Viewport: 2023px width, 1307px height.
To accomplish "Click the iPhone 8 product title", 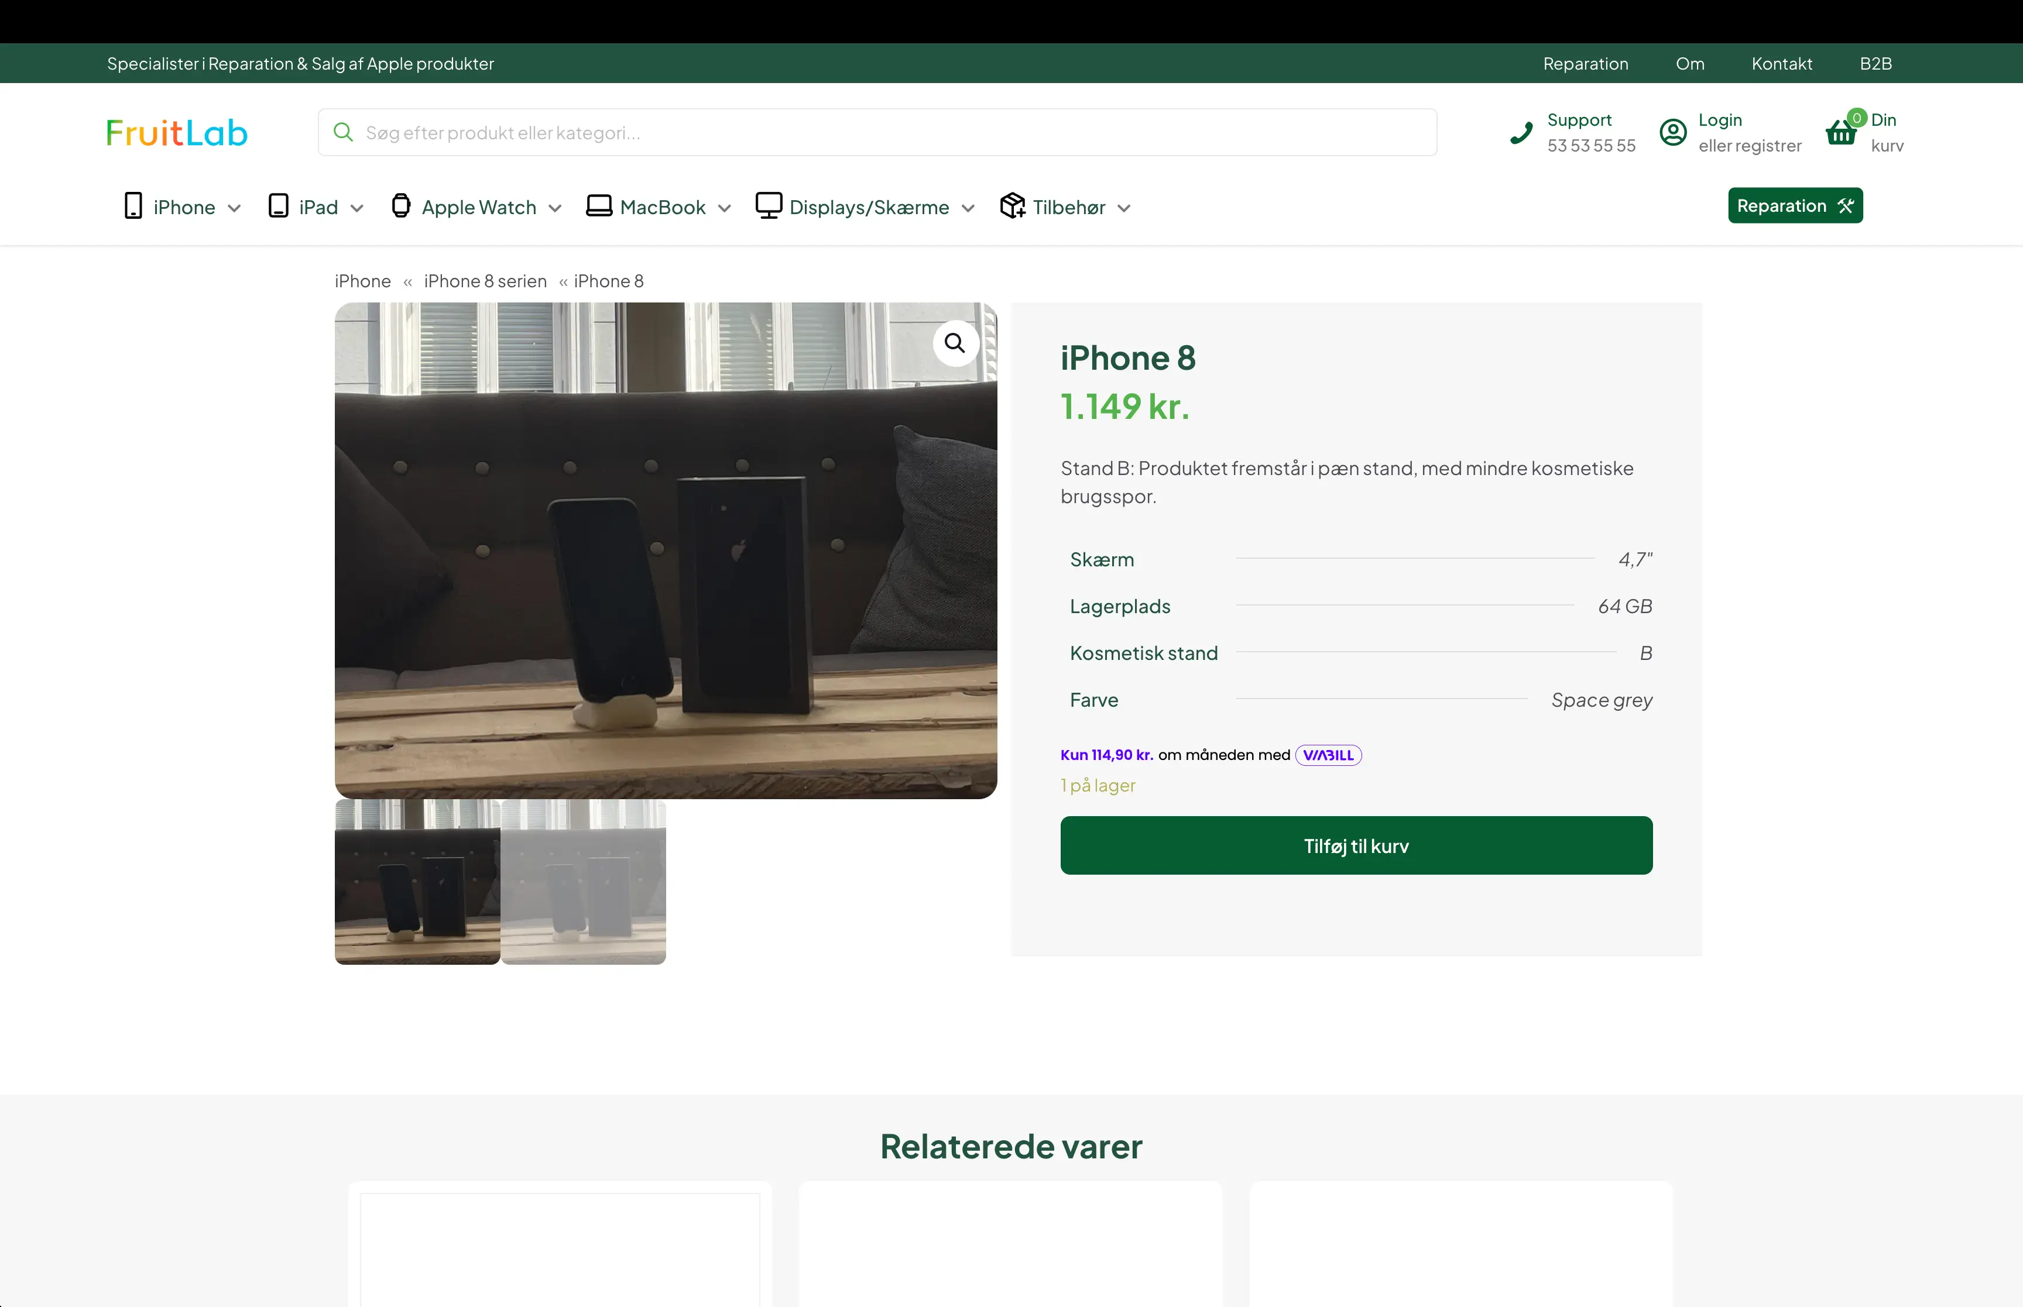I will point(1127,358).
